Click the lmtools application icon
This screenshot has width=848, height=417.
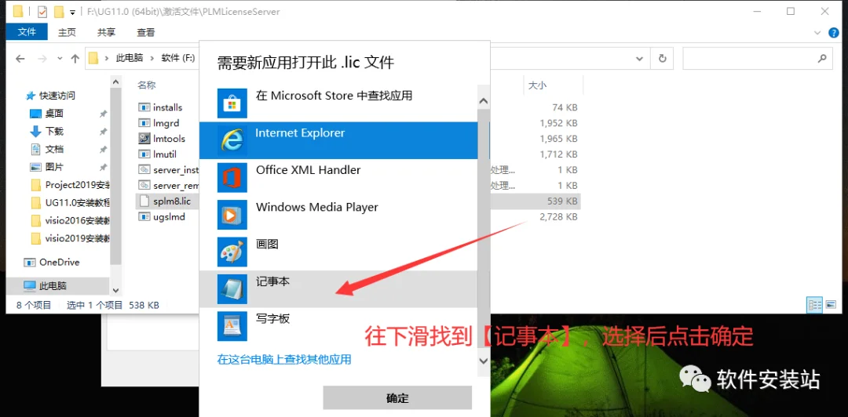point(144,139)
